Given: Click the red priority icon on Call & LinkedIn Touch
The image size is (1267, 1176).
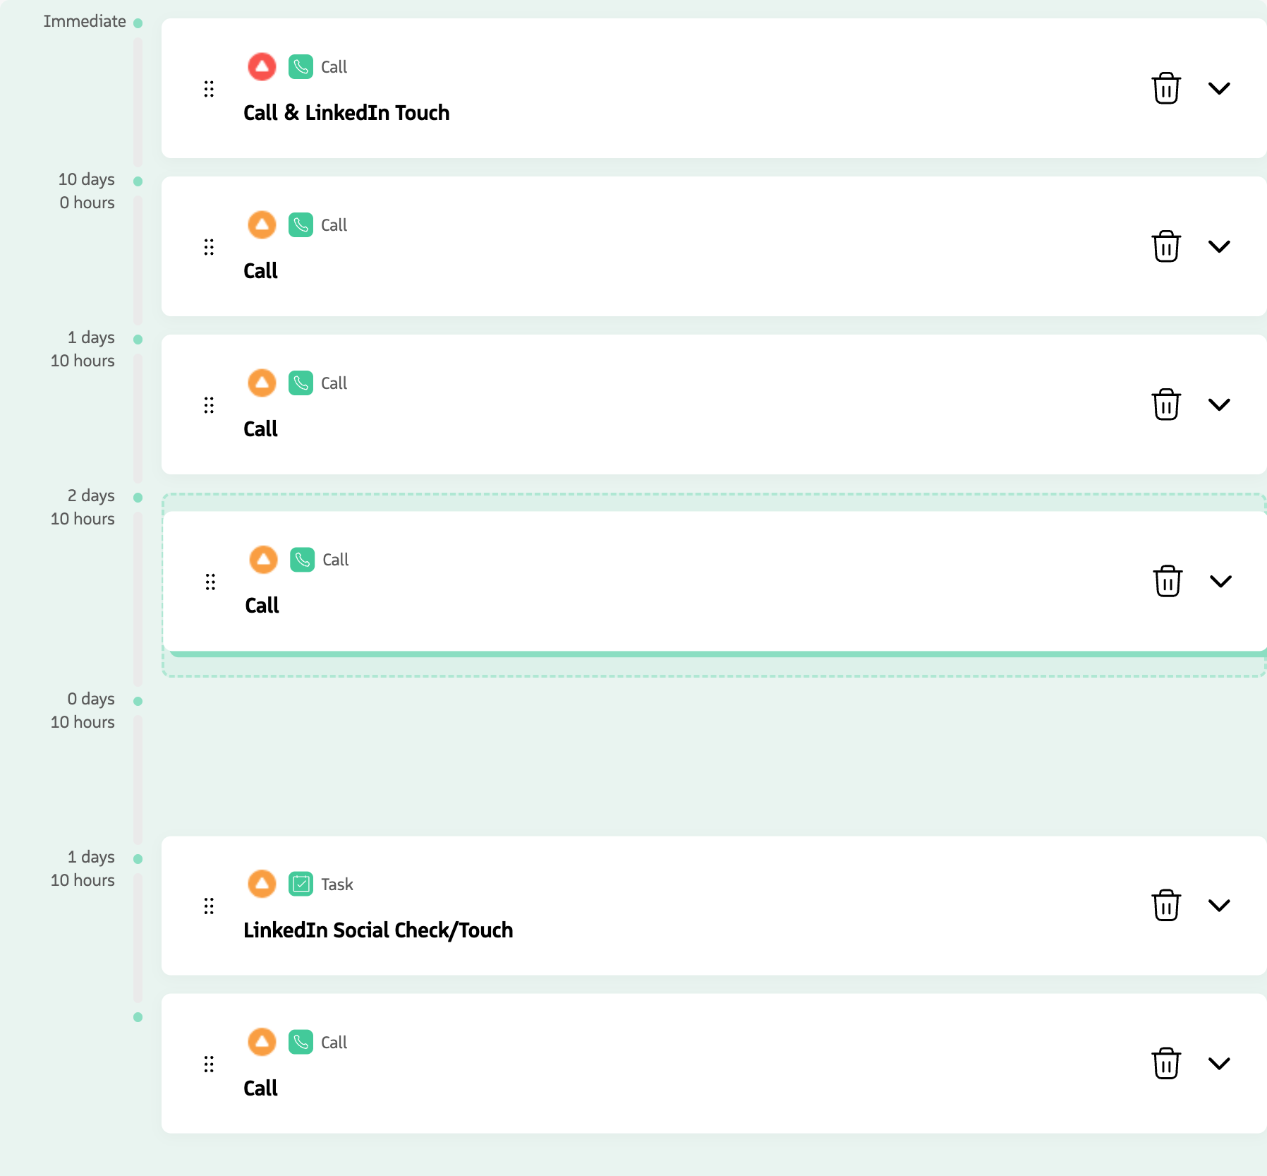Looking at the screenshot, I should coord(262,66).
